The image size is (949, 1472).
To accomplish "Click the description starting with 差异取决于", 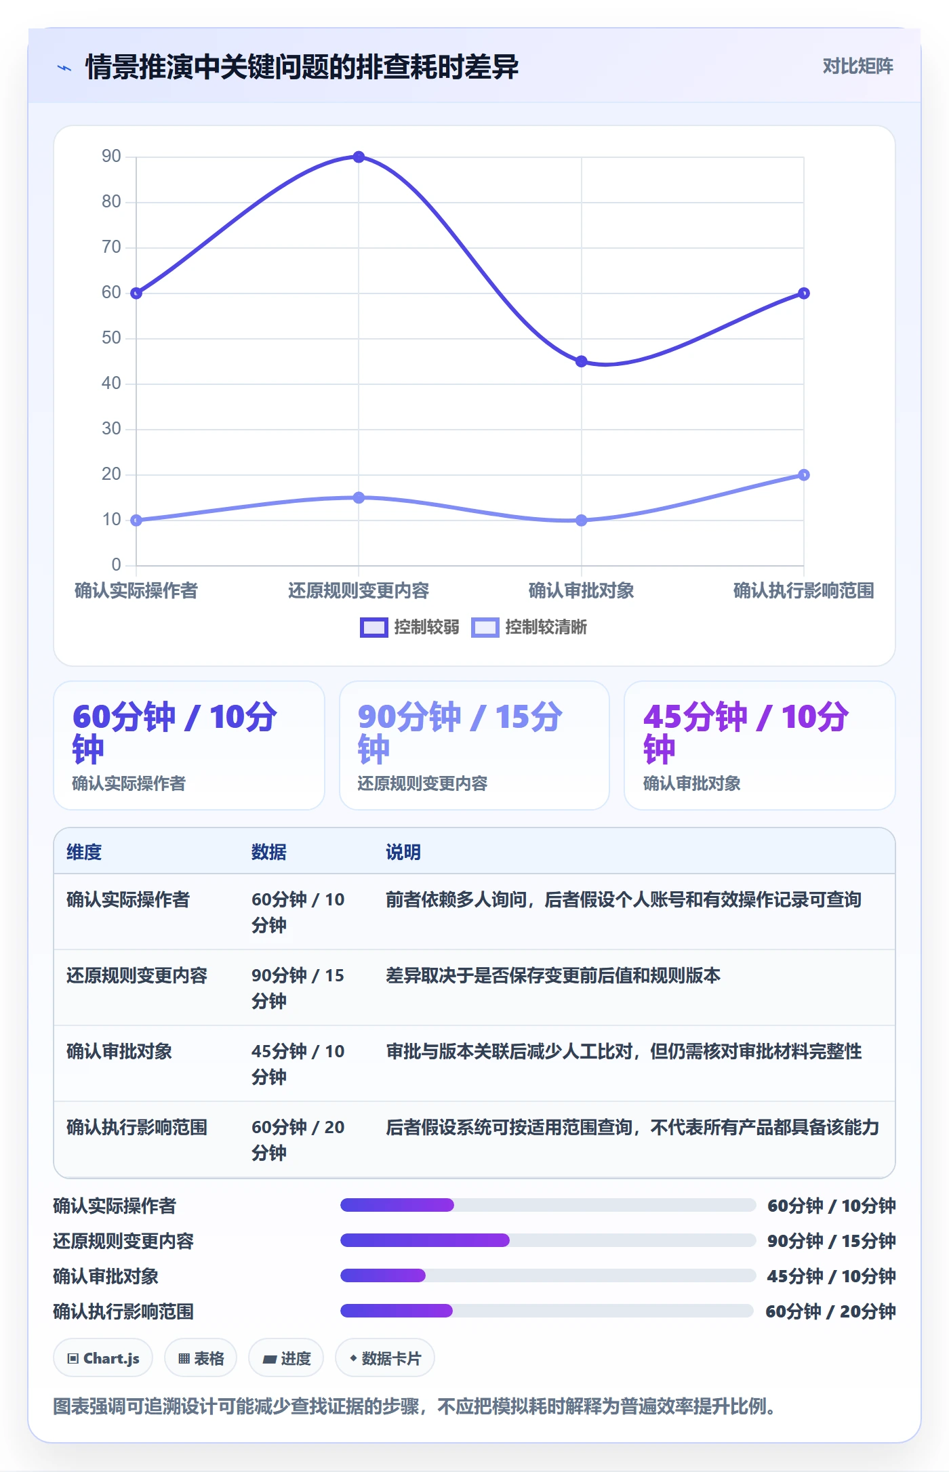I will click(553, 975).
